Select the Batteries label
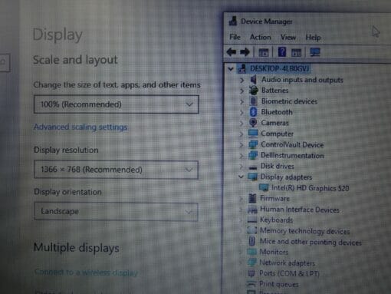The image size is (391, 294). click(274, 91)
